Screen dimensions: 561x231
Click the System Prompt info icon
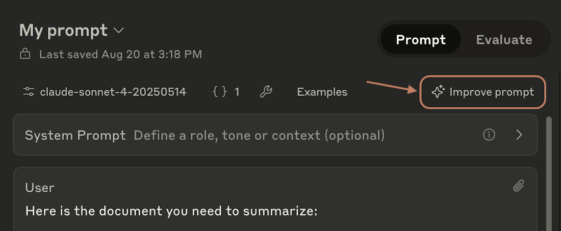tap(489, 135)
